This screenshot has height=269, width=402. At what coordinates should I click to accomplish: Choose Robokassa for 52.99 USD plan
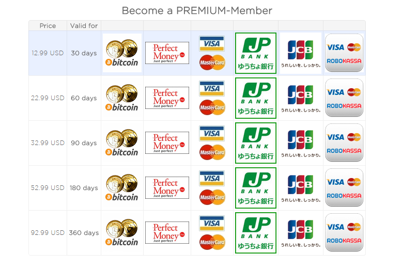click(344, 187)
